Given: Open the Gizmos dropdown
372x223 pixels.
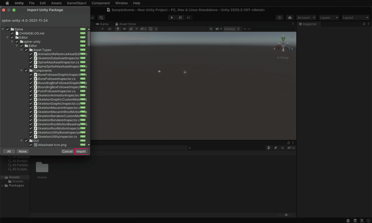Looking at the screenshot, I should 232,29.
